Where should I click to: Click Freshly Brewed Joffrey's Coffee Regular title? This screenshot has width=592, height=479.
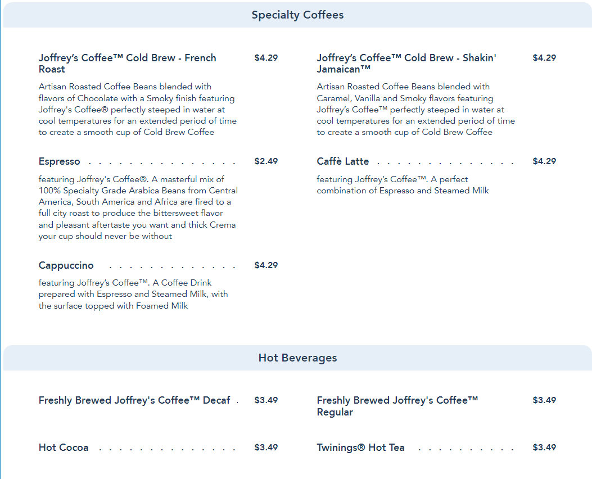click(x=397, y=406)
